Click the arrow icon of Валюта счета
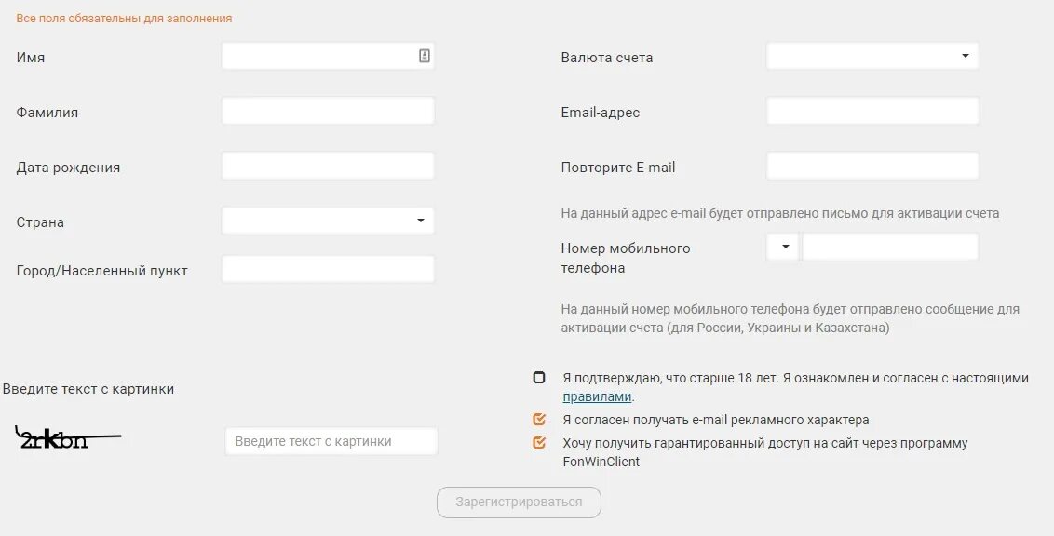 [x=966, y=56]
